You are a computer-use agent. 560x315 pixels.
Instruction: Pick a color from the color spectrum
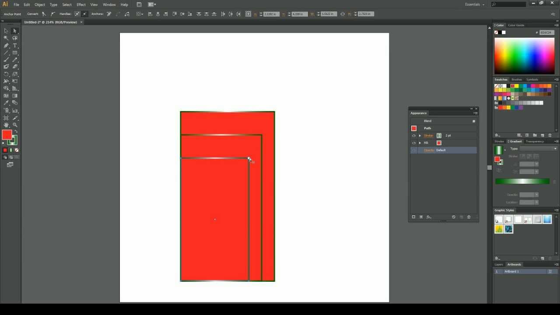click(525, 56)
